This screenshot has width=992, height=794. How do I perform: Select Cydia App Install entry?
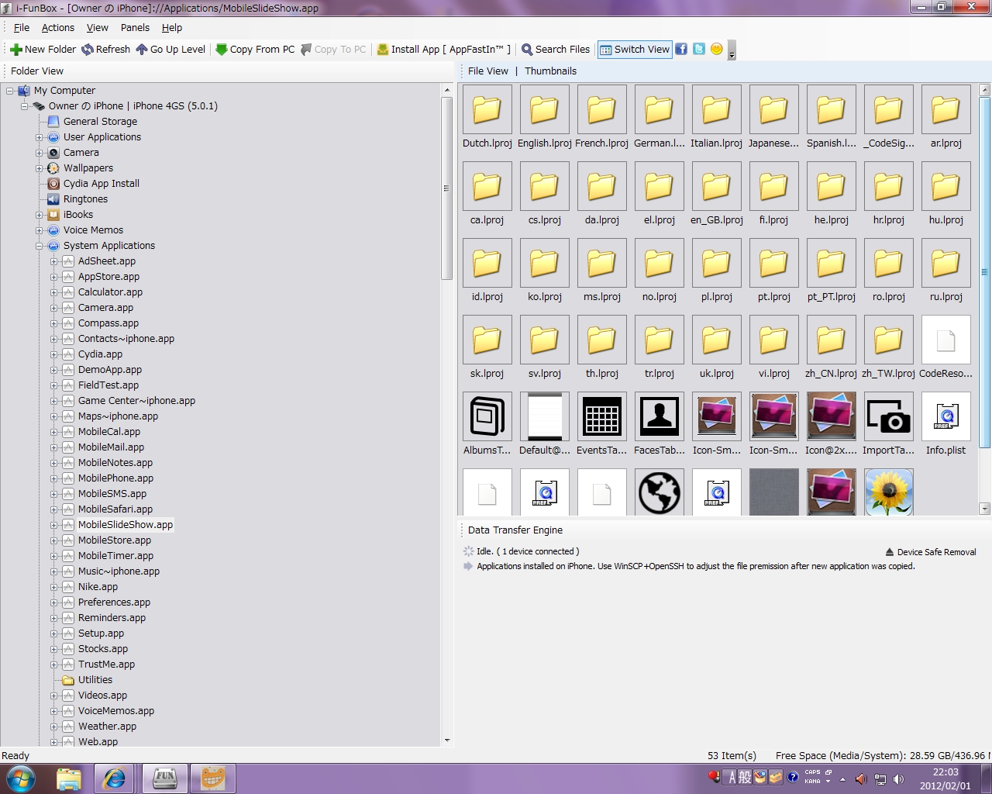102,184
